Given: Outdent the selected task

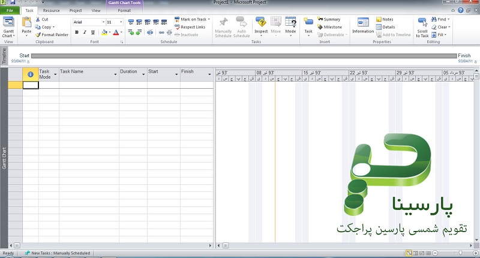Looking at the screenshot, I should coord(131,32).
